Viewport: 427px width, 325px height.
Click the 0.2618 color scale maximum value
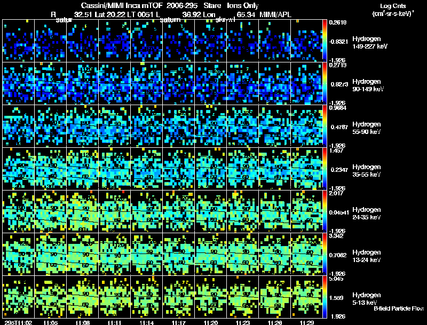click(x=338, y=22)
